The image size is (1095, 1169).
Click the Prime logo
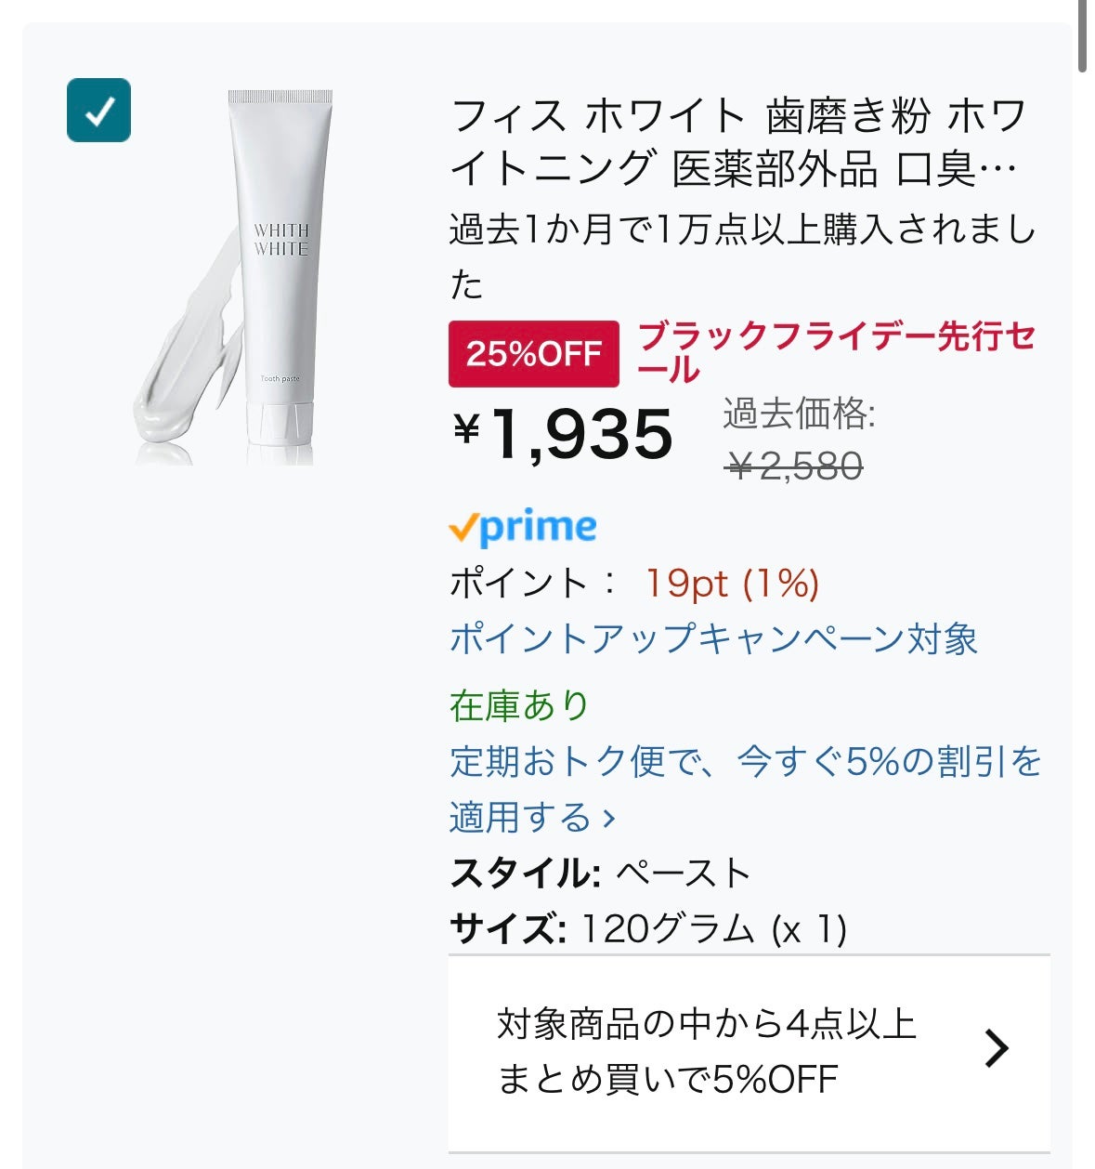tap(523, 527)
